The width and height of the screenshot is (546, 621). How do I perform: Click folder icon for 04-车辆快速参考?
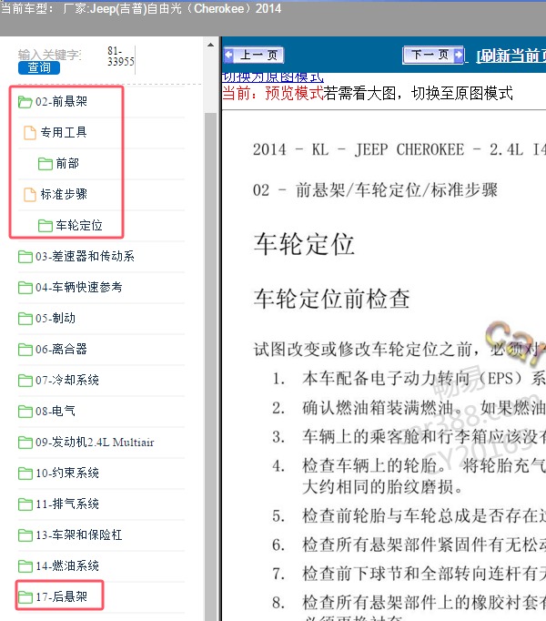pos(25,288)
